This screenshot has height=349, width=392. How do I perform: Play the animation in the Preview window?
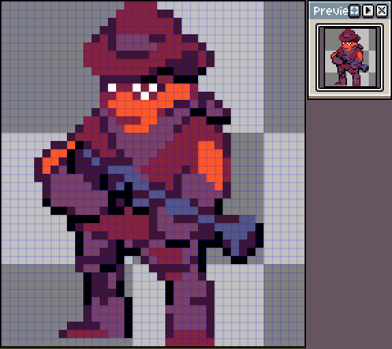[368, 11]
